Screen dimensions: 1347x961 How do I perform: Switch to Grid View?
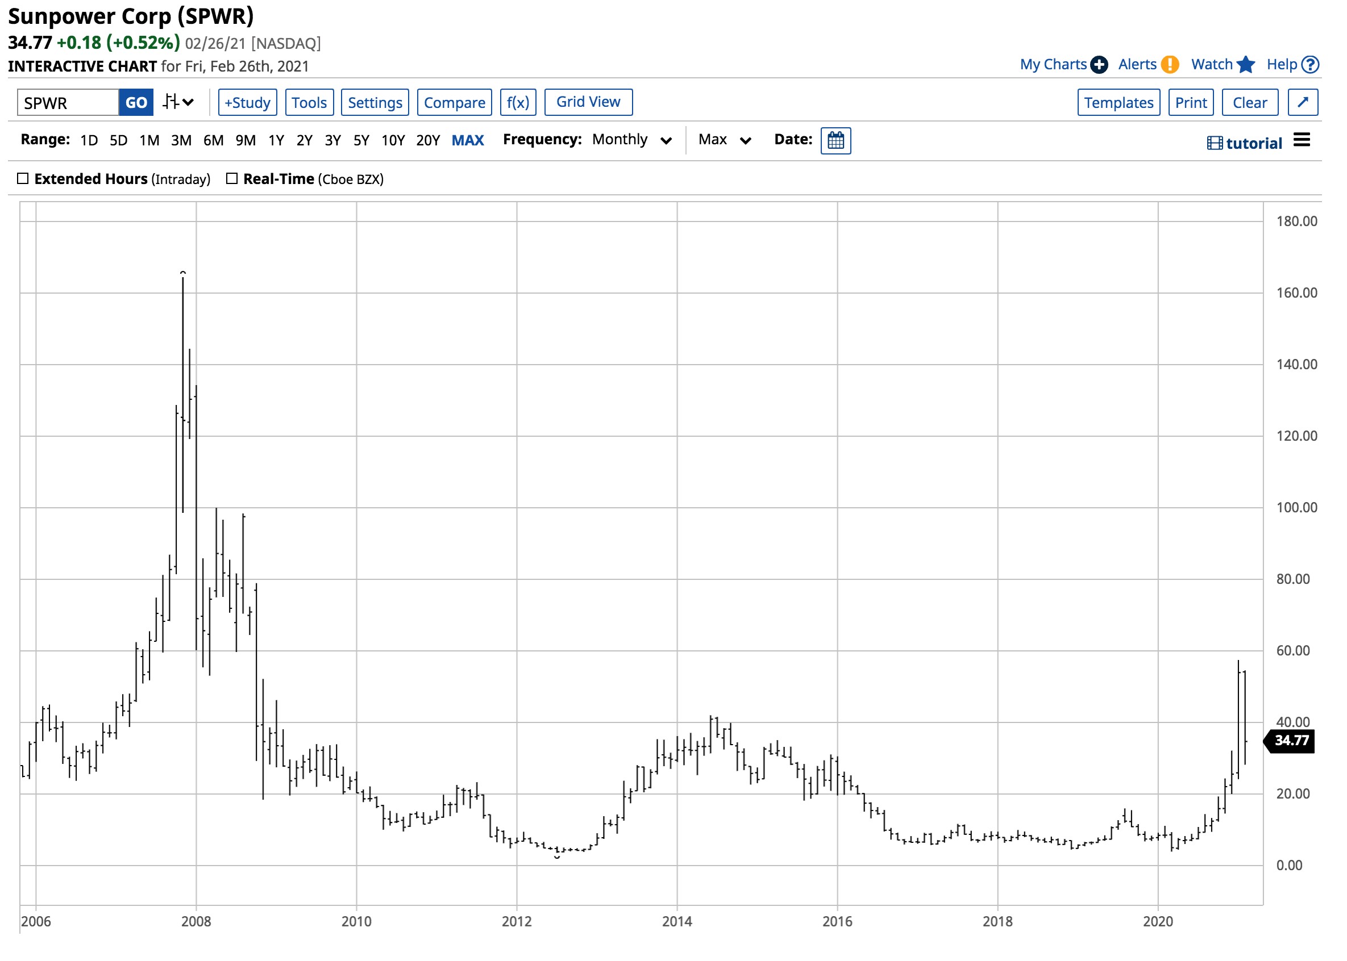click(588, 102)
